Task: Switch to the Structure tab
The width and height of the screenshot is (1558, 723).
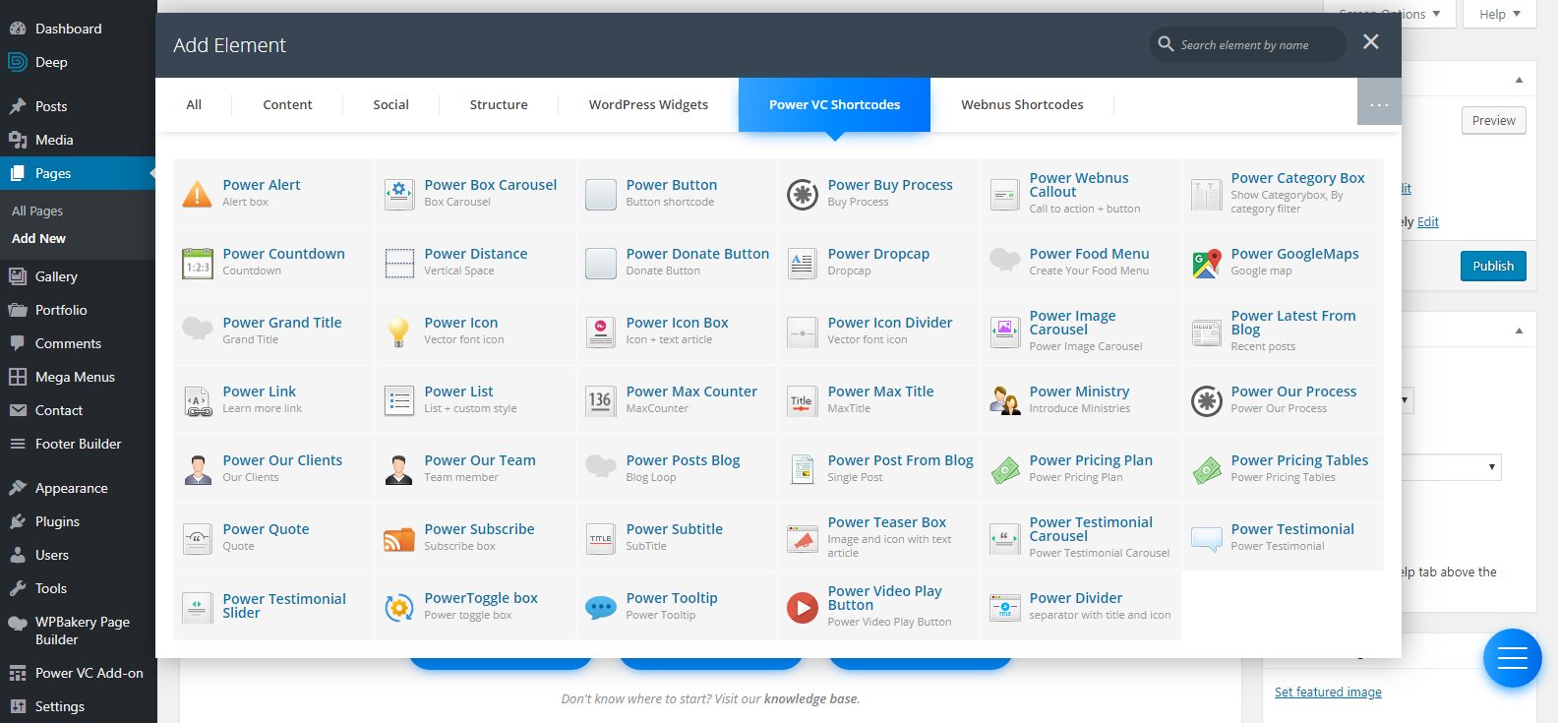Action: (499, 104)
